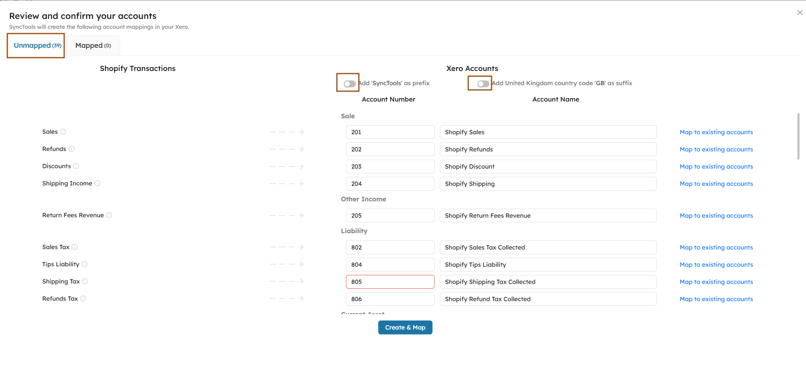Image resolution: width=806 pixels, height=379 pixels.
Task: Click account number field 802
Action: [390, 247]
